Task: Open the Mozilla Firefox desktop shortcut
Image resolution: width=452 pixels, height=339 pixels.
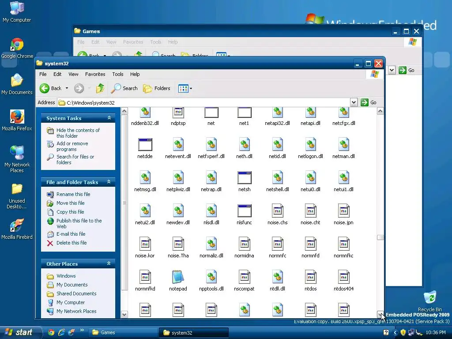Action: (x=17, y=121)
